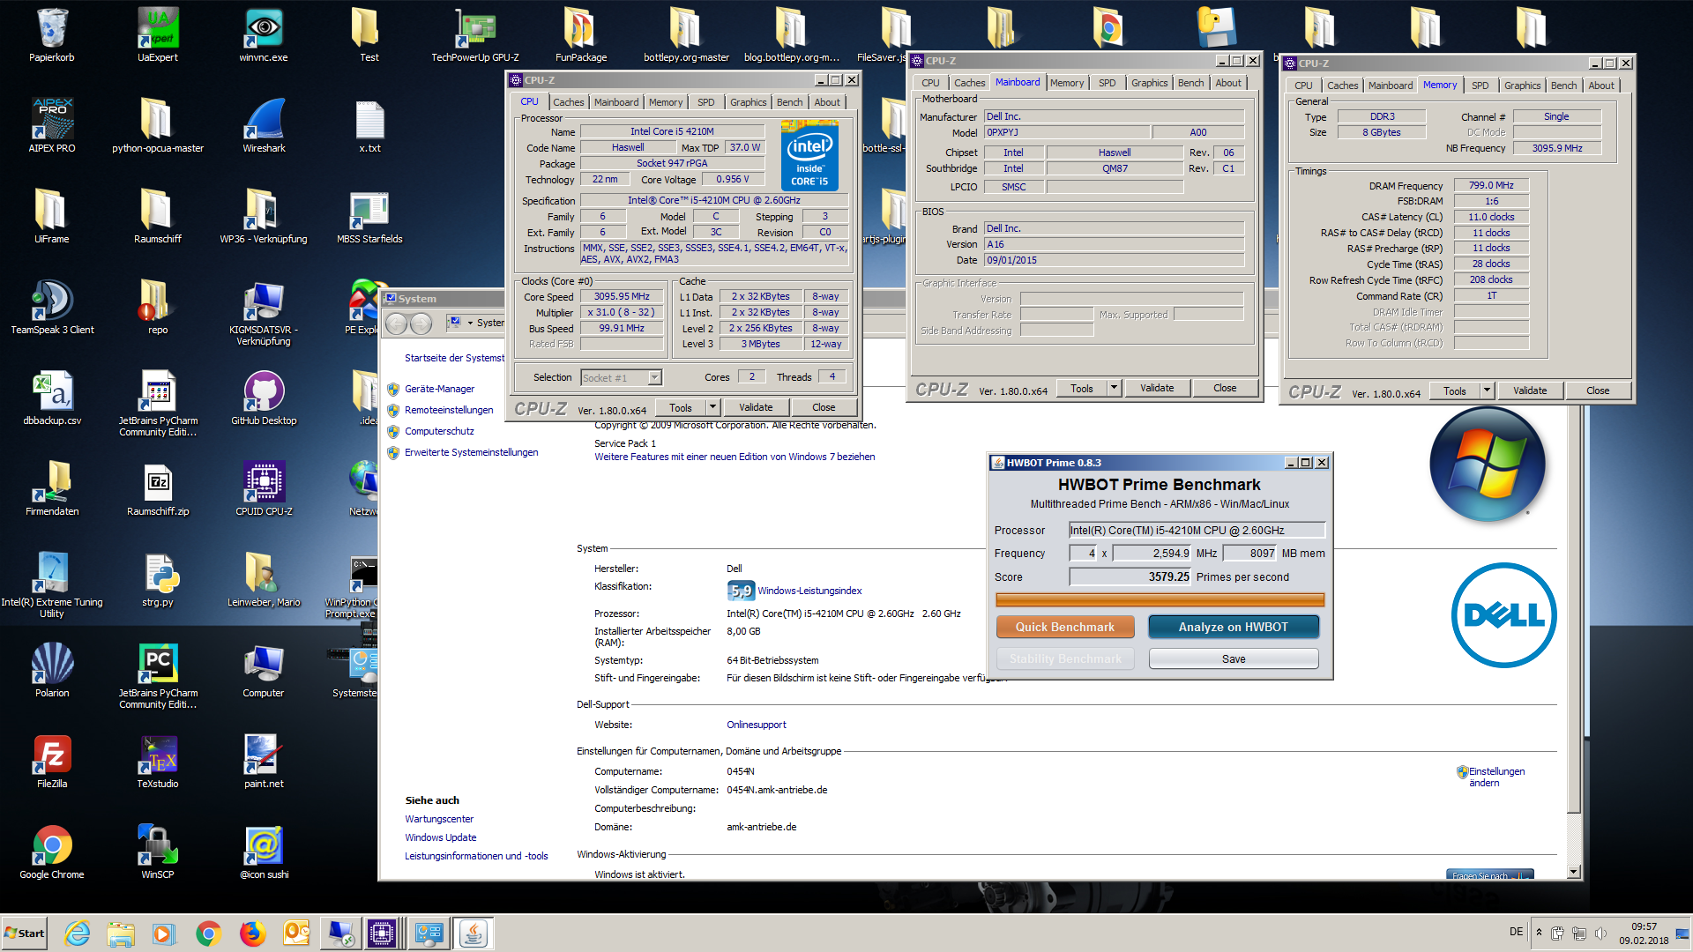Open the Outlook taskbar icon
The width and height of the screenshot is (1693, 952).
(297, 933)
